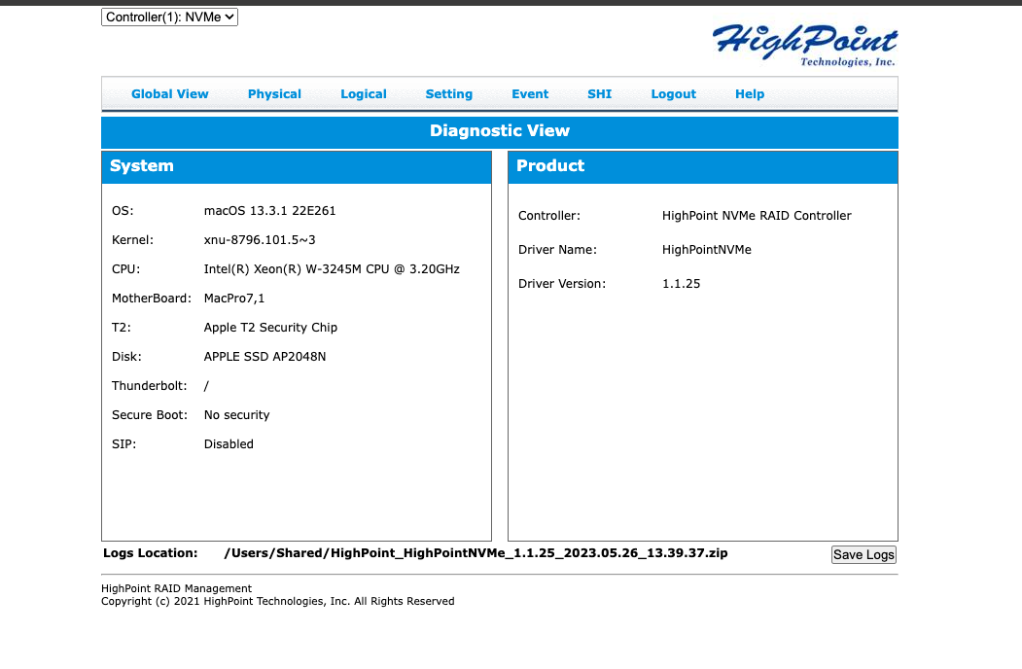Select the disk value APPLE SSD AP2048N
The width and height of the screenshot is (1022, 669).
coord(264,357)
